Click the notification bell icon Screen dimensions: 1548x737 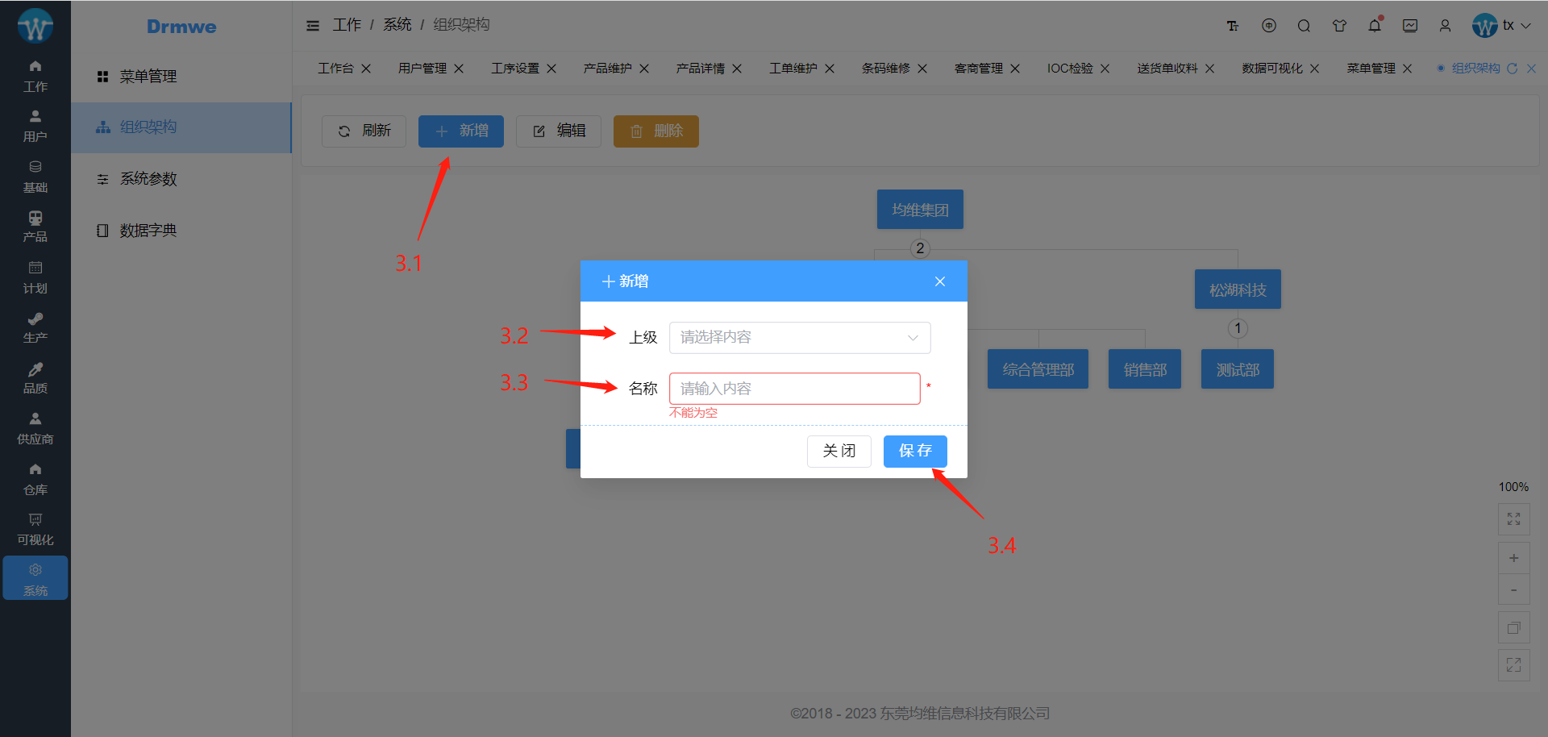[x=1375, y=26]
